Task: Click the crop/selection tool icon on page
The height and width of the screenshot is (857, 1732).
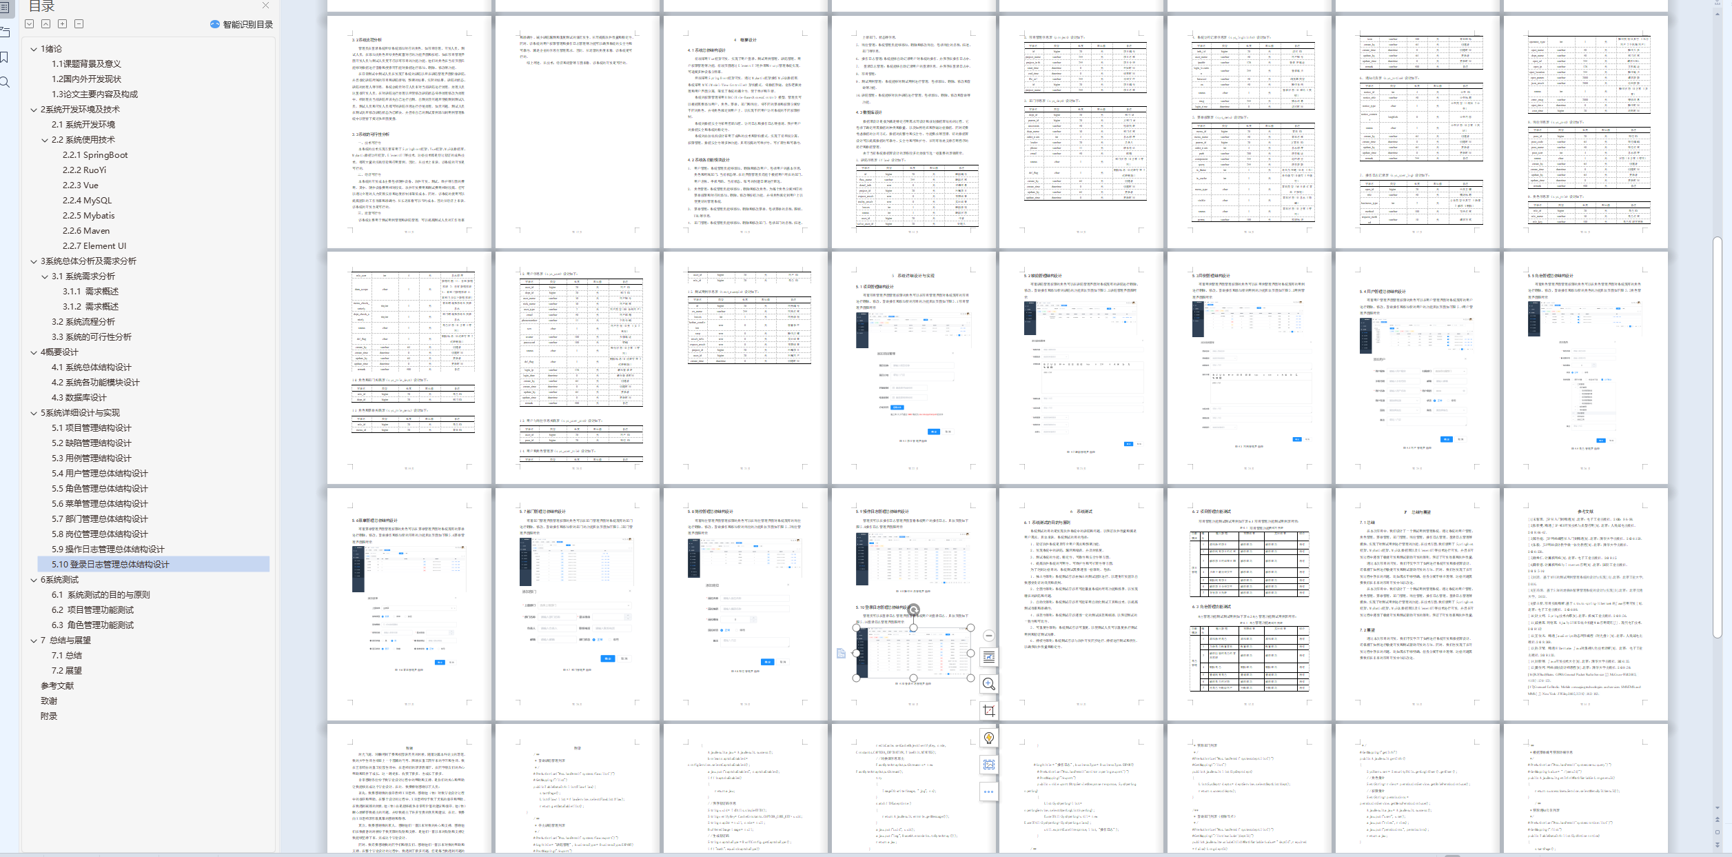Action: pyautogui.click(x=988, y=710)
